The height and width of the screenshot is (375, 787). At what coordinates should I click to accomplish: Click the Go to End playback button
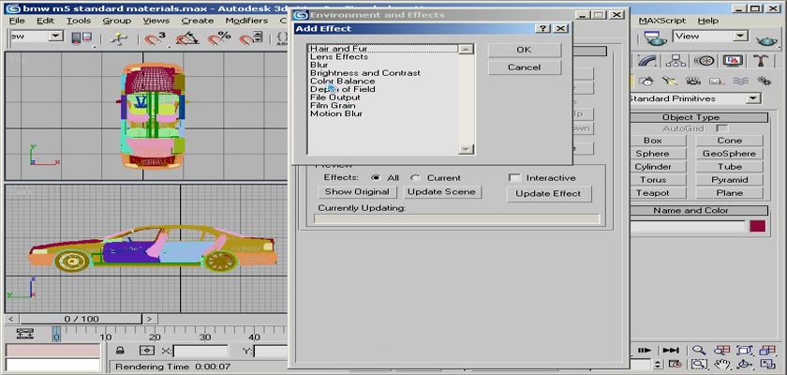[671, 350]
